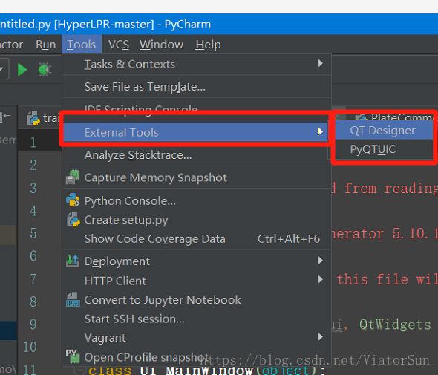Screen dimensions: 438x375
Task: Click the green Debug bug icon
Action: (x=45, y=69)
